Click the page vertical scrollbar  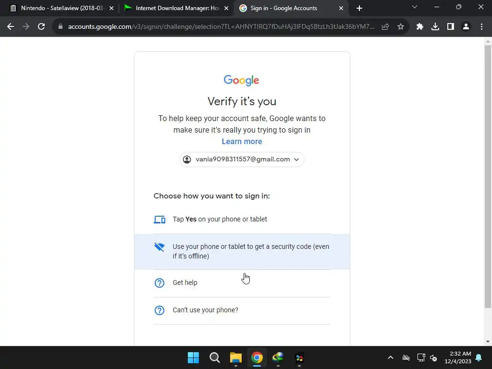click(x=488, y=177)
